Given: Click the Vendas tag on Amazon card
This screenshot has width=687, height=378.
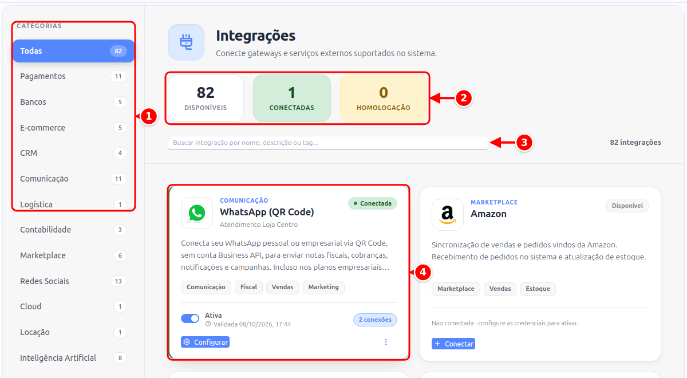Looking at the screenshot, I should 500,289.
